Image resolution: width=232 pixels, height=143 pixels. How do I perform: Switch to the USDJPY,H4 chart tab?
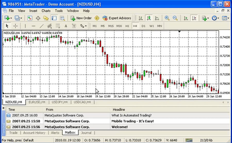click(x=60, y=102)
